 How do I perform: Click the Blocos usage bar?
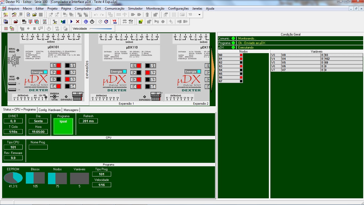point(35,178)
